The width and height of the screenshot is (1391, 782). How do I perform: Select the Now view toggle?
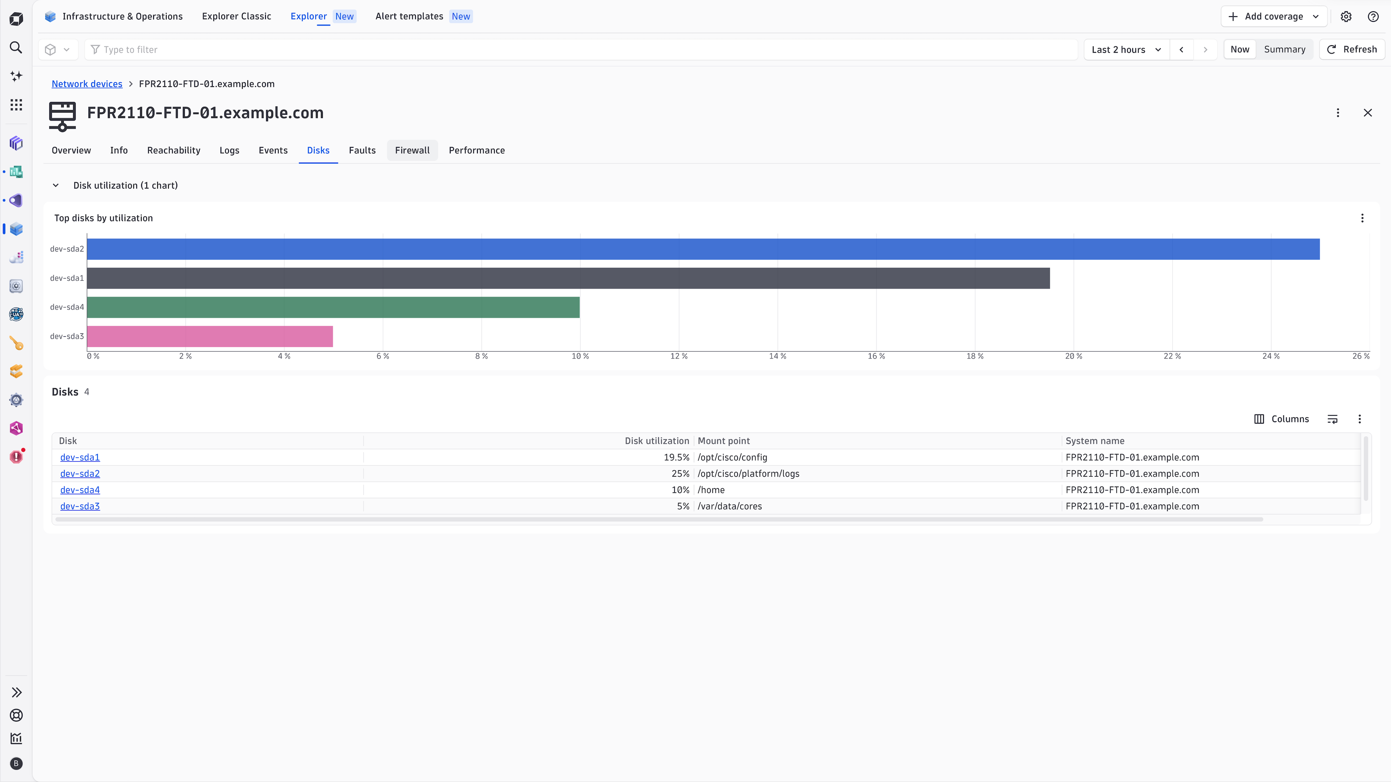[1240, 50]
